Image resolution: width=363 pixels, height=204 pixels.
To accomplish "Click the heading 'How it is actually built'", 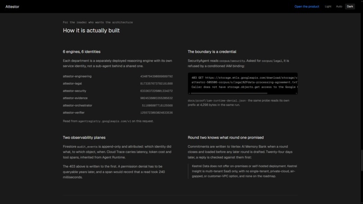I will click(x=91, y=31).
